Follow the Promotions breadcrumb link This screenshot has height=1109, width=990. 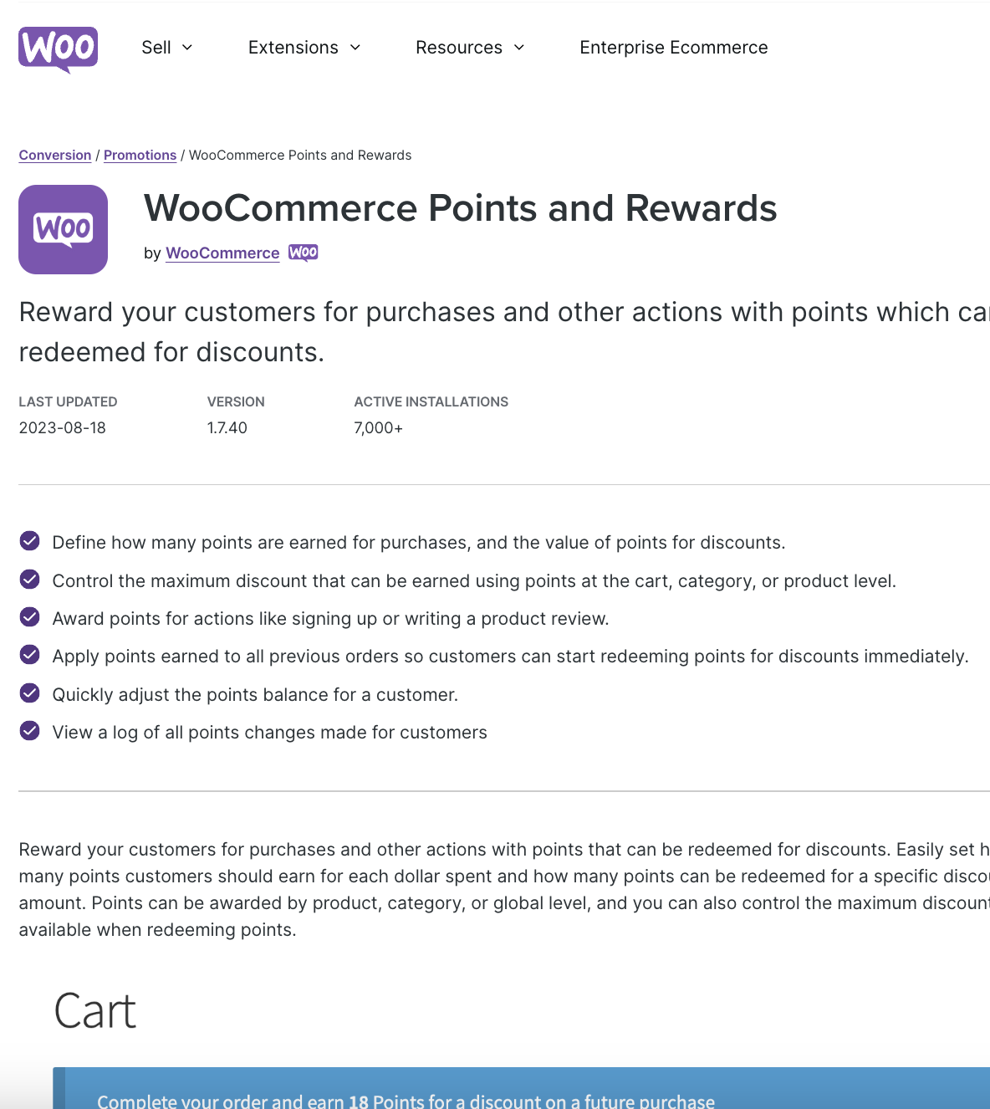(x=140, y=155)
